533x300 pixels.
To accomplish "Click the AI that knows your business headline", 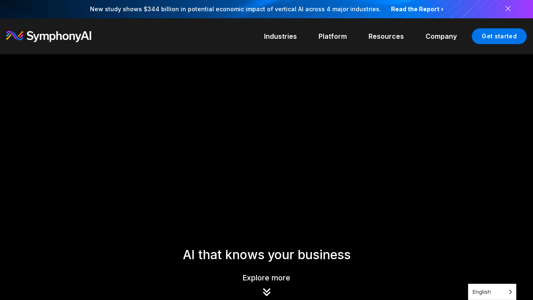I will [x=266, y=255].
